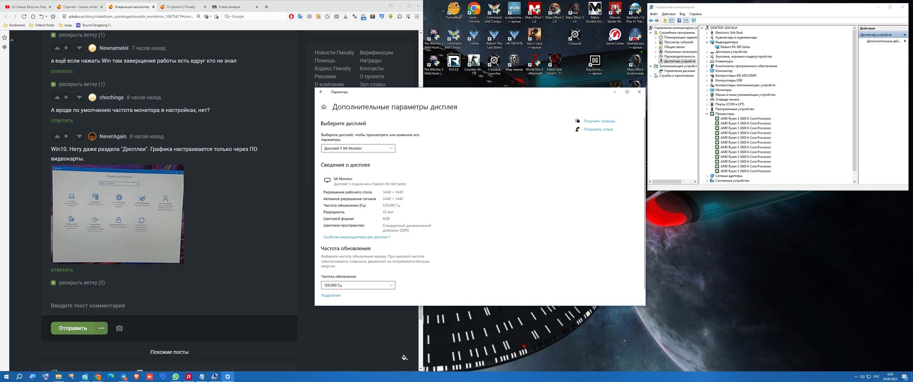
Task: Expand branch (2) under NeverAgain comment
Action: [78, 283]
